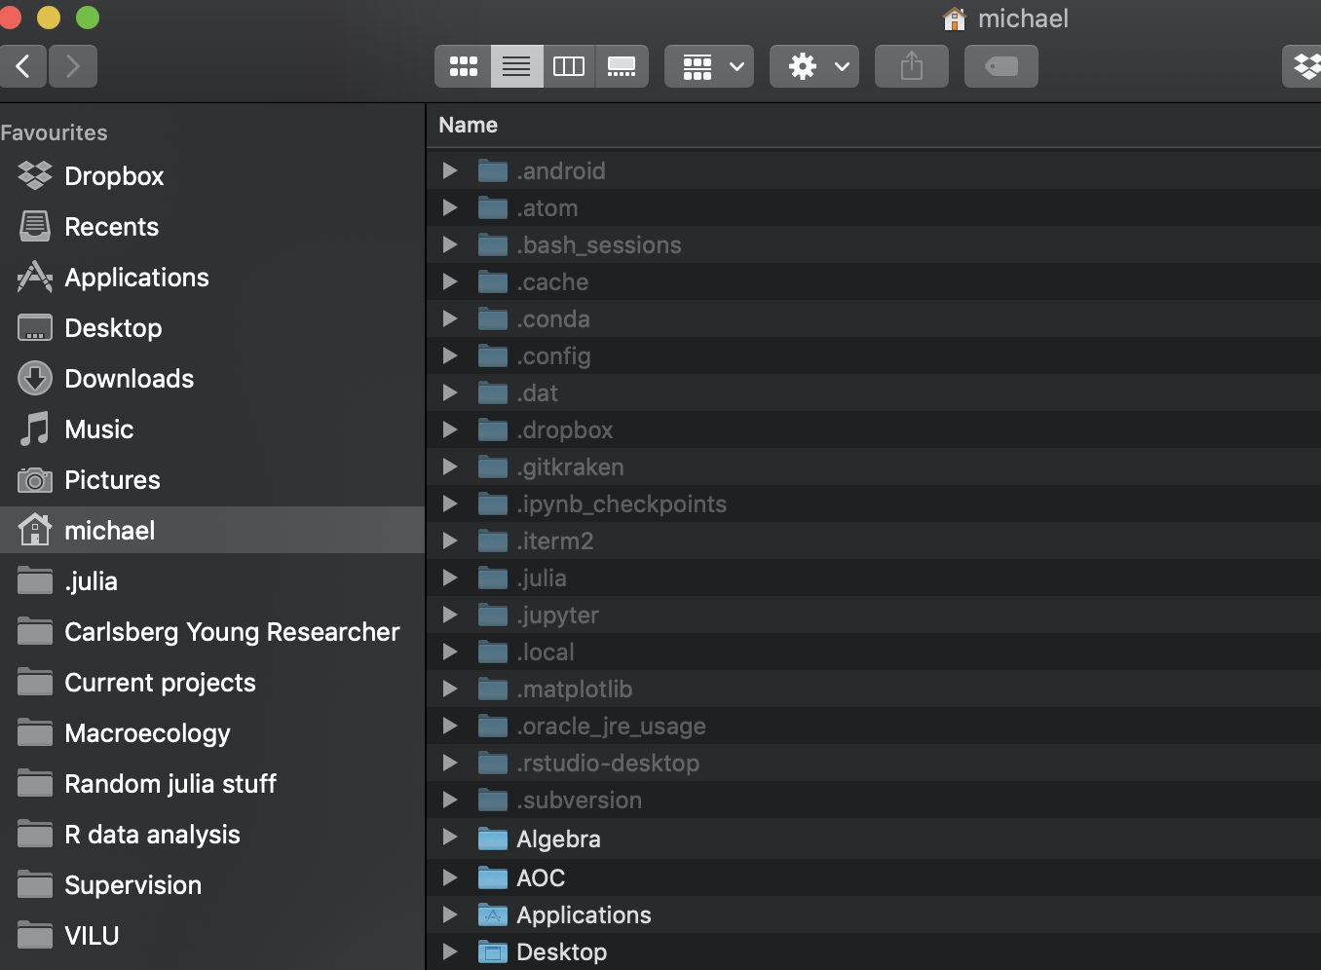
Task: Click the green full-screen window button
Action: (88, 18)
